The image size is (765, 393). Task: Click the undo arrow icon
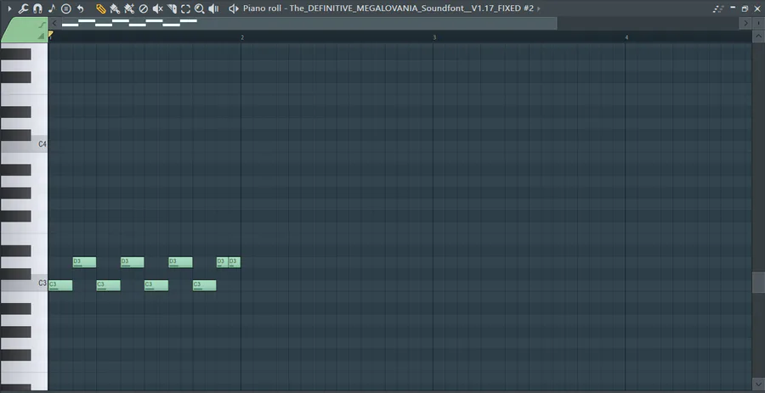point(81,8)
